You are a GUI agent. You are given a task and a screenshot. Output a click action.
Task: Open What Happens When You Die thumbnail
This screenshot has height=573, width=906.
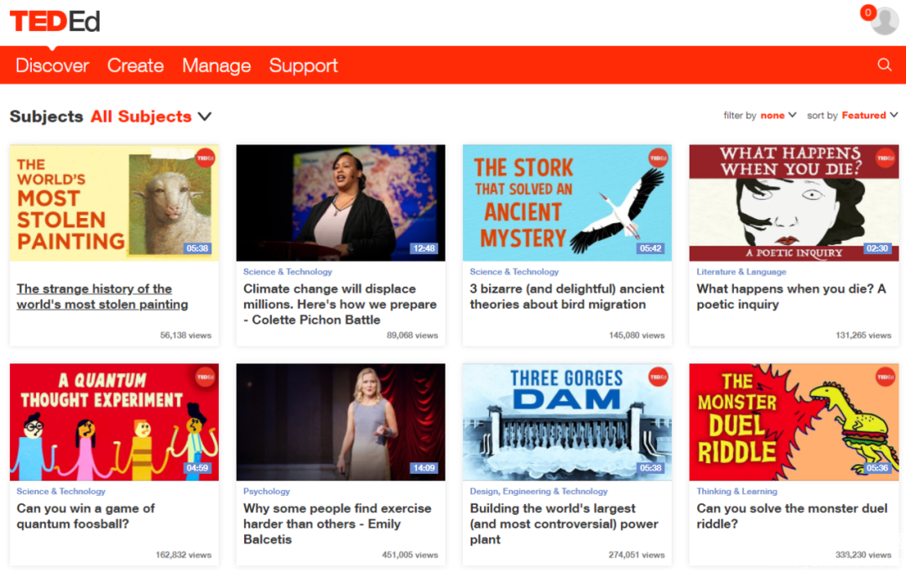[794, 203]
